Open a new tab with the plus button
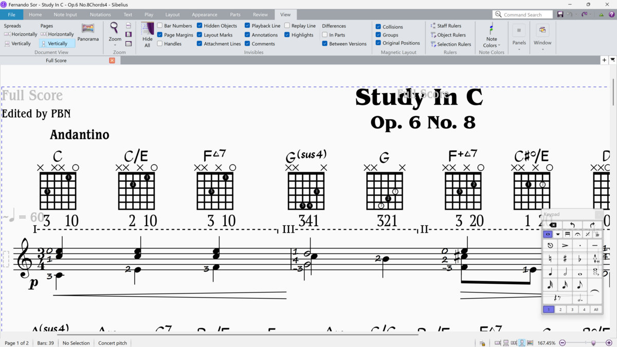The image size is (617, 347). [x=604, y=60]
